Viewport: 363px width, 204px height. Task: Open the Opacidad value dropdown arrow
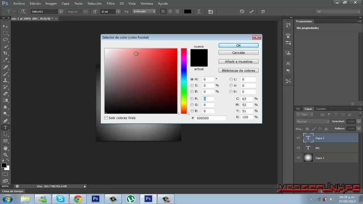[x=359, y=122]
